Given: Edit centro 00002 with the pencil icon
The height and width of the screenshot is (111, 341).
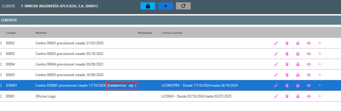Looking at the screenshot, I should (x=276, y=43).
